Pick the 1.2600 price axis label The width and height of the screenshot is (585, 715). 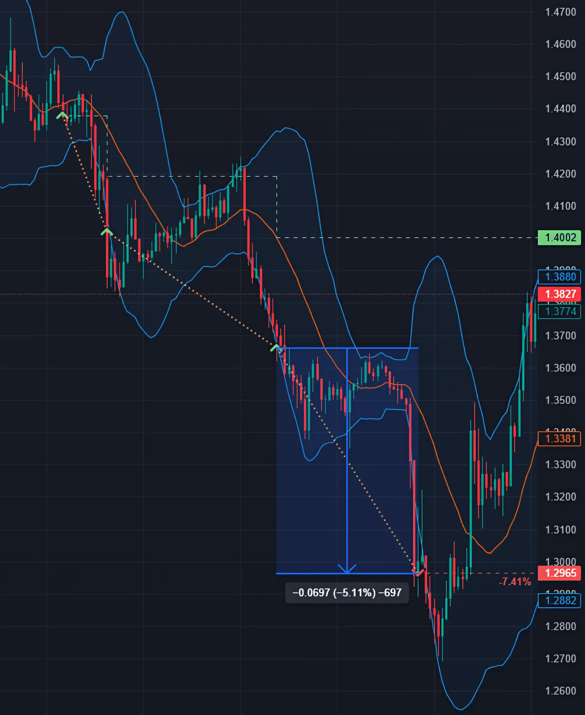point(561,691)
